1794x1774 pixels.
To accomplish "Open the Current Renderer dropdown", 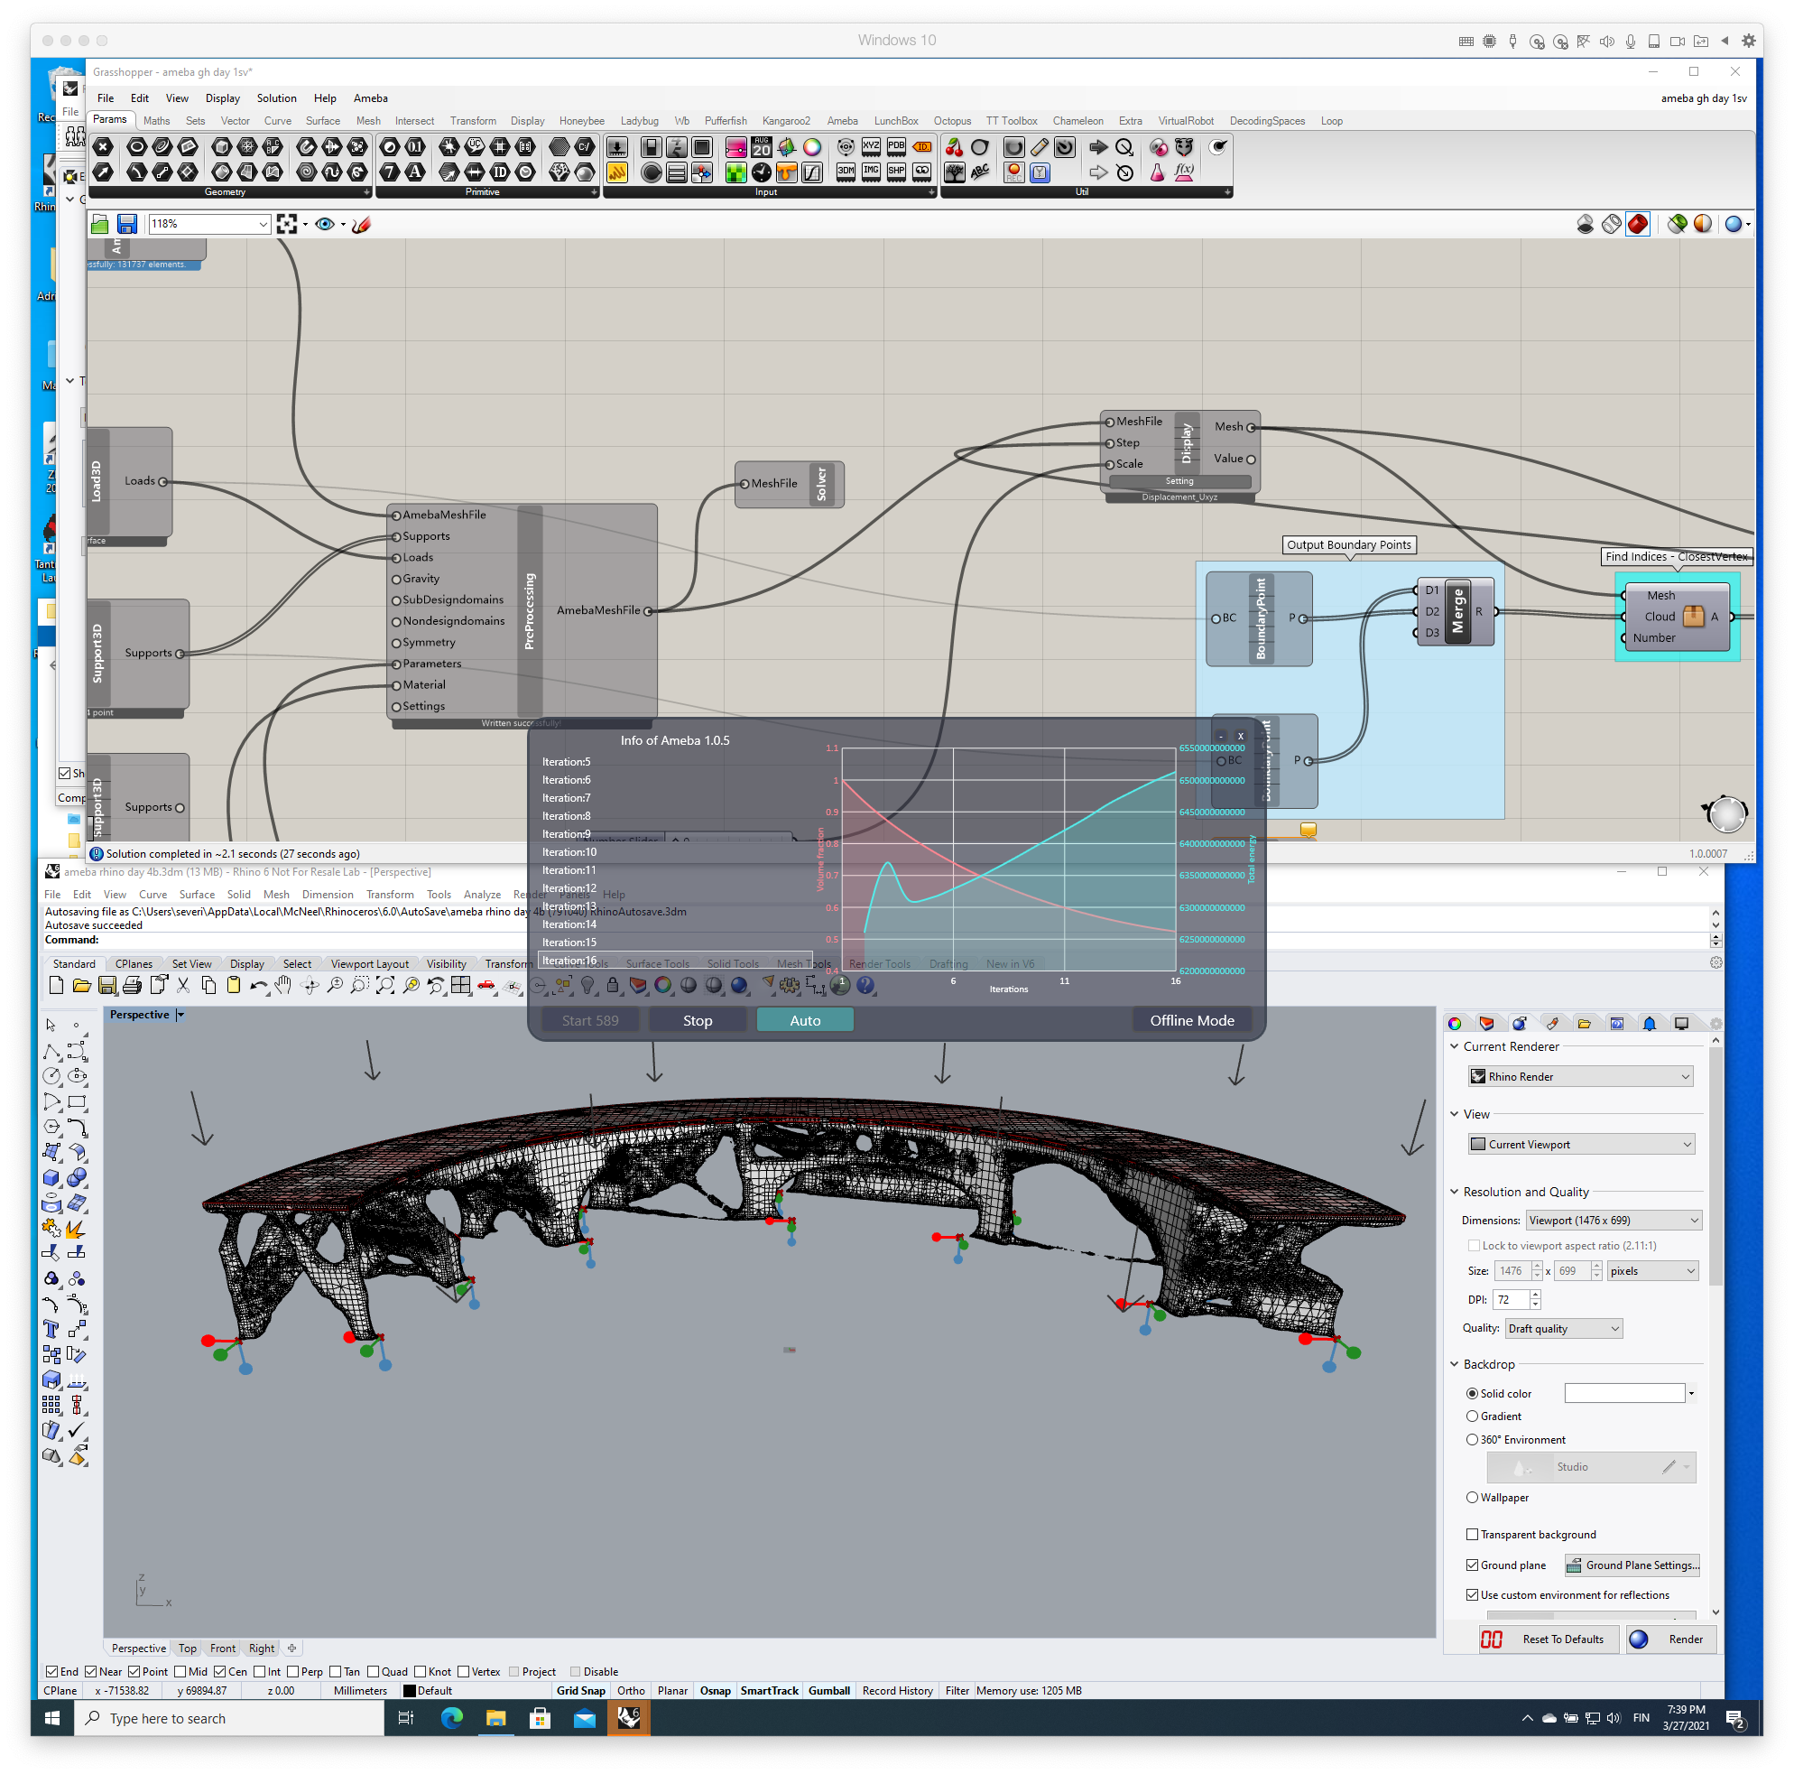I will (1580, 1075).
